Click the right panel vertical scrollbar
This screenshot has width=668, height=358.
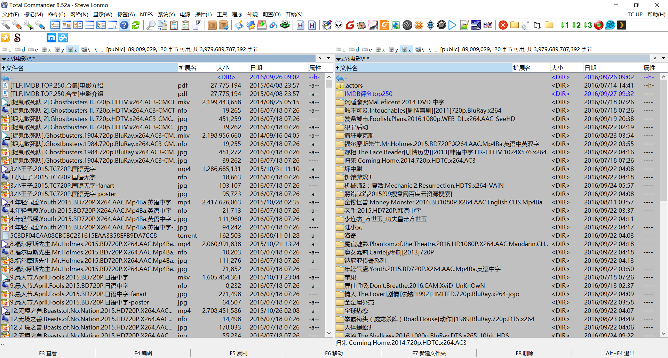pos(663,205)
